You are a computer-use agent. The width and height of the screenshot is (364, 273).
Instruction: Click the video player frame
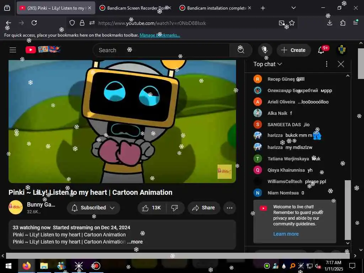(x=122, y=122)
